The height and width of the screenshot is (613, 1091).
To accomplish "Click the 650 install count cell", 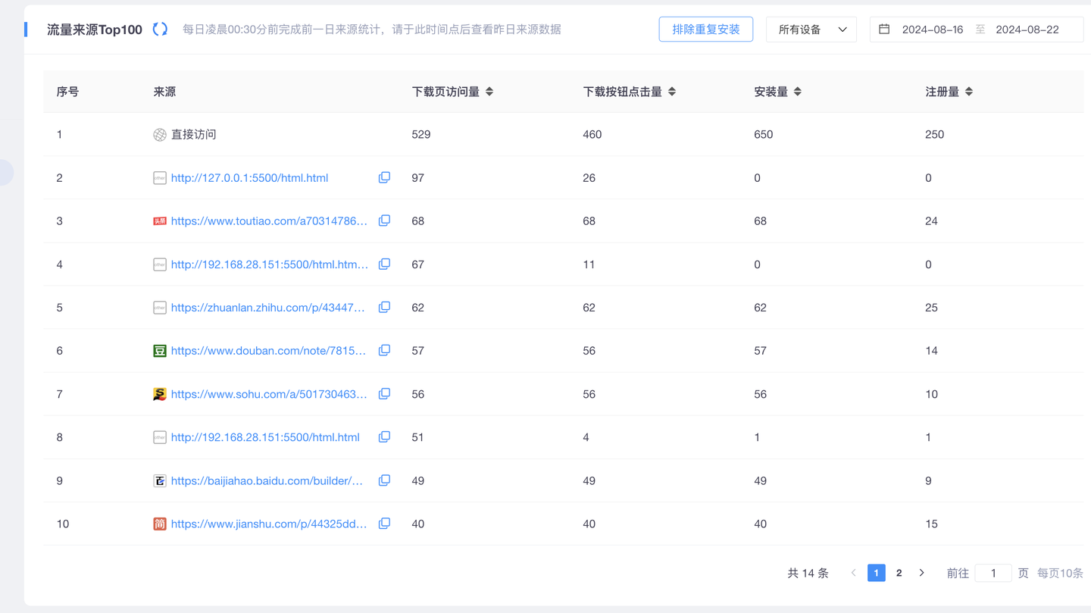I will coord(764,135).
